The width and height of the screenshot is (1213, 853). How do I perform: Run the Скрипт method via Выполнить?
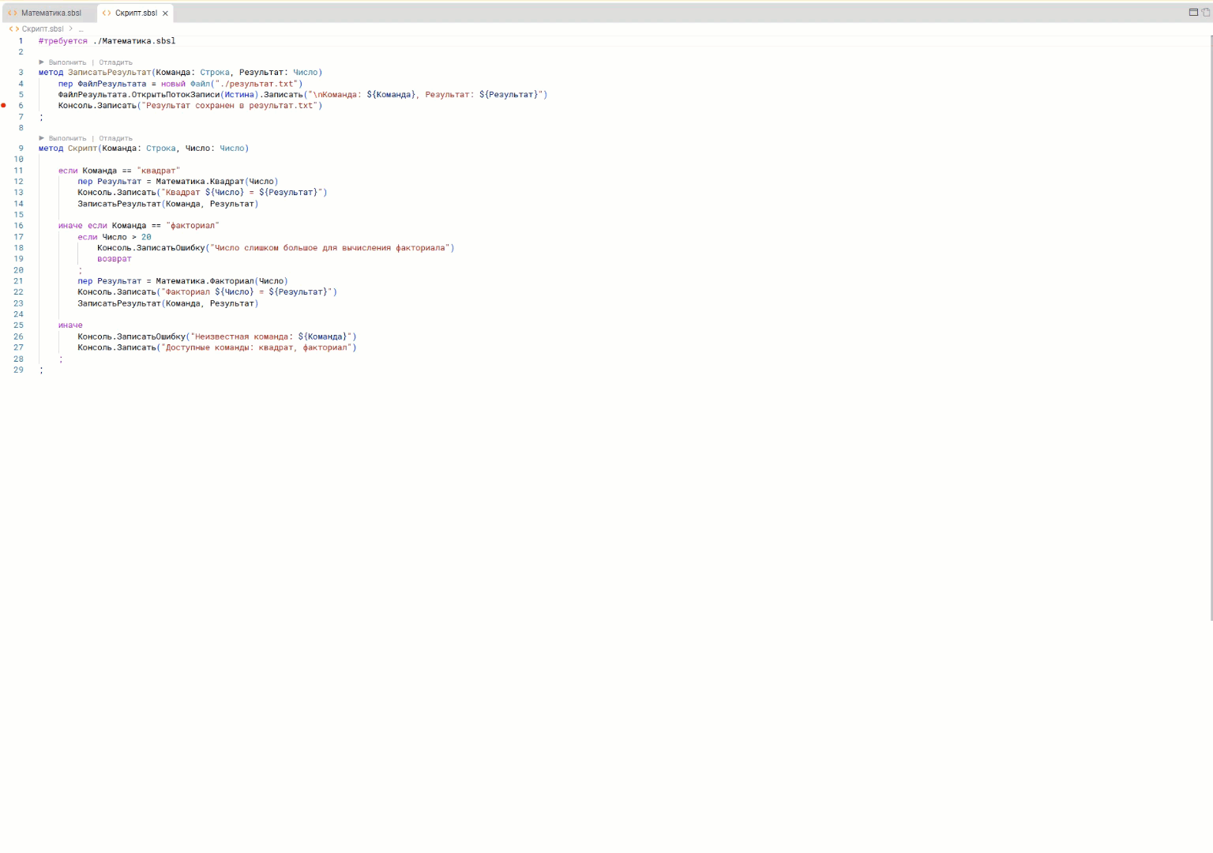pos(67,138)
